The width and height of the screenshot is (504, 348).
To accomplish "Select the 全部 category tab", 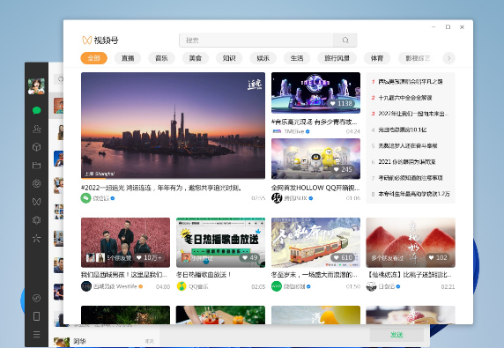I will click(x=94, y=58).
